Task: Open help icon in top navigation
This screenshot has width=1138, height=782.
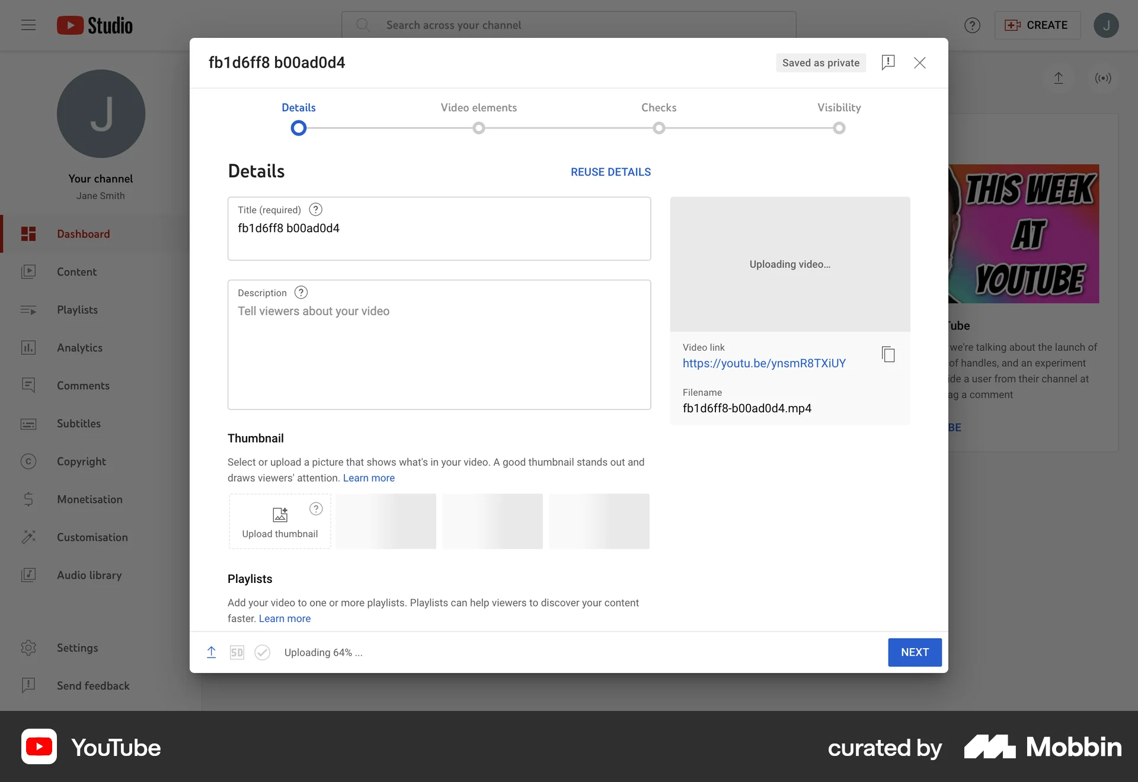Action: [x=972, y=25]
